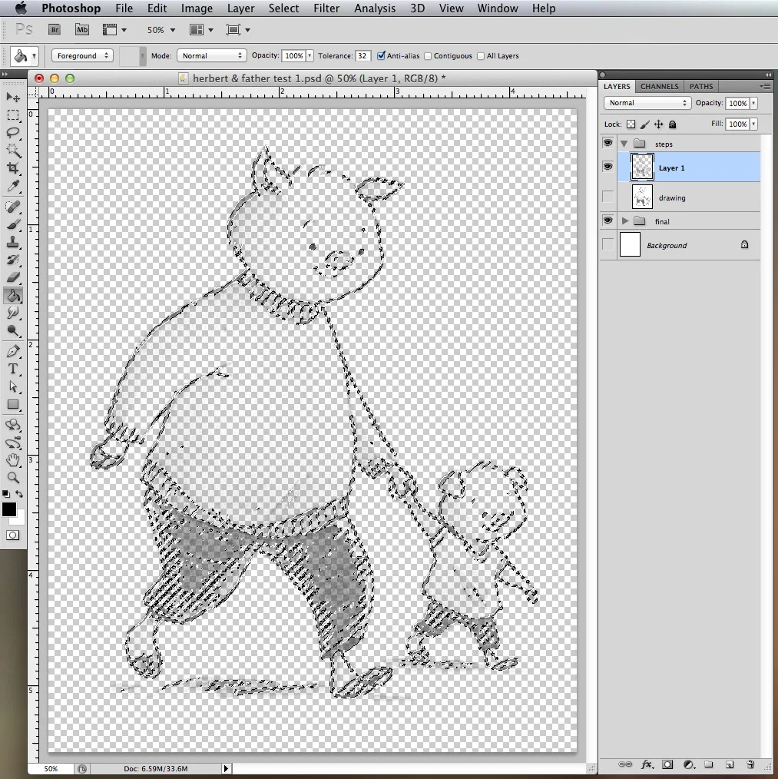Image resolution: width=778 pixels, height=779 pixels.
Task: Select the Path Selection tool
Action: coord(13,386)
